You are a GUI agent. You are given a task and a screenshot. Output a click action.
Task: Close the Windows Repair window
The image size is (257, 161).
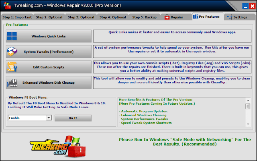click(252, 6)
